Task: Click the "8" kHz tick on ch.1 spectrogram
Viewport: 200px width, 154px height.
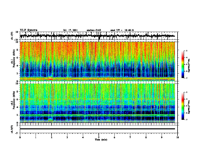Action: coord(17,50)
